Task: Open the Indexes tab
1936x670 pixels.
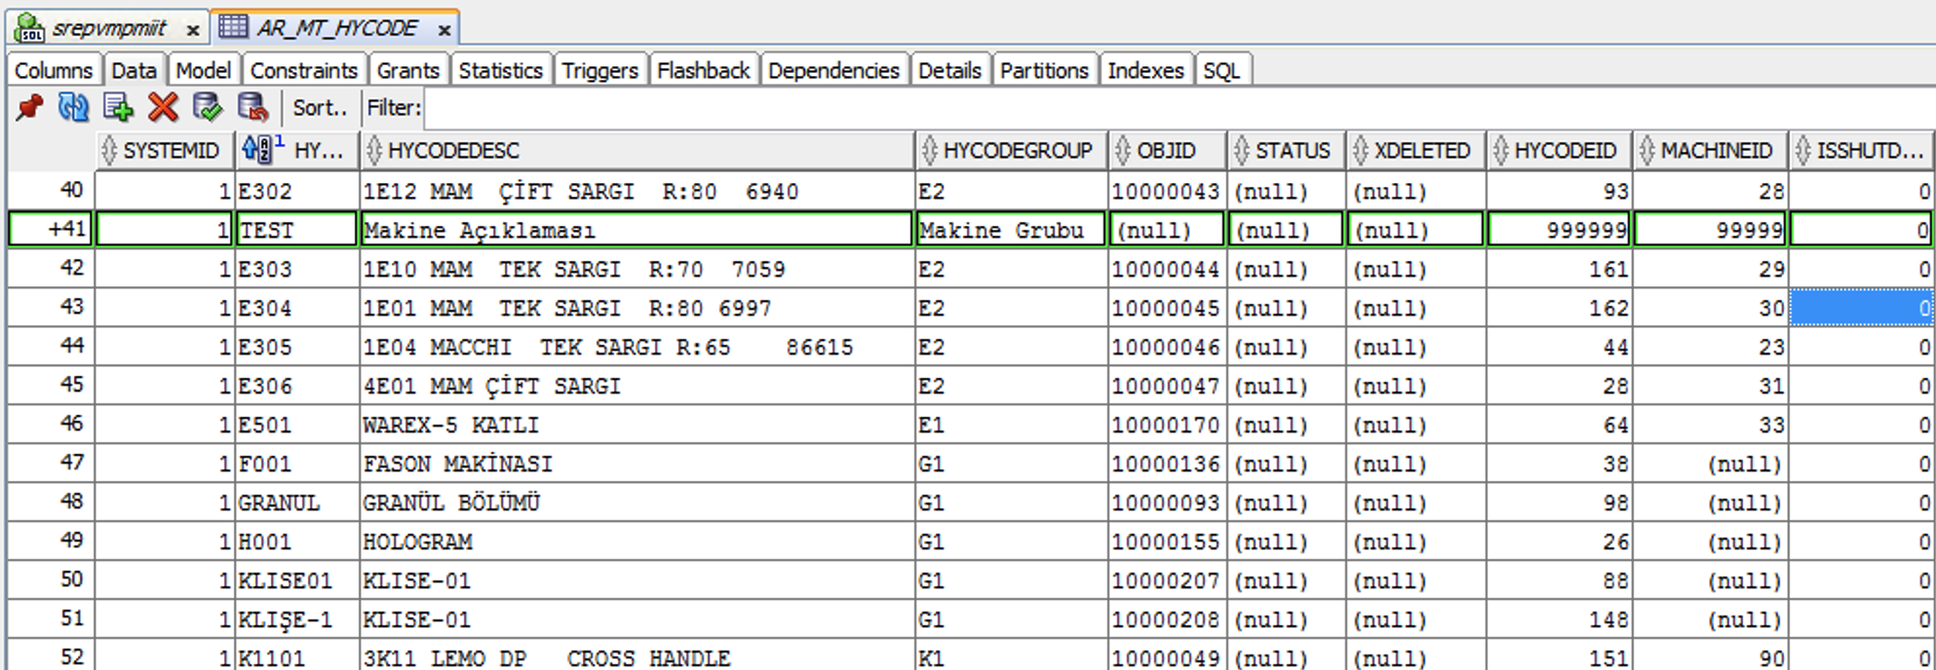Action: (x=1145, y=70)
